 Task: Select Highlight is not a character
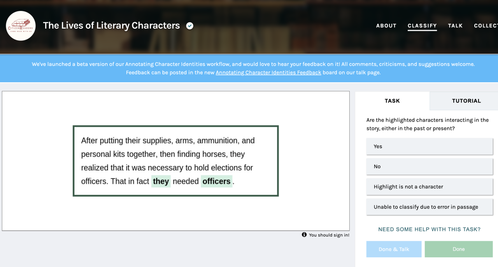click(430, 187)
